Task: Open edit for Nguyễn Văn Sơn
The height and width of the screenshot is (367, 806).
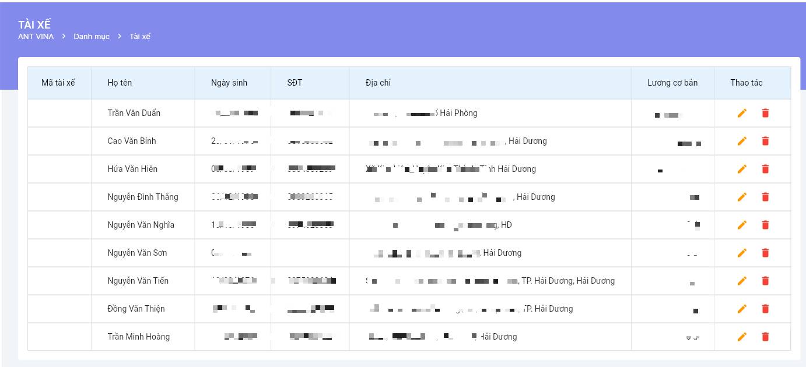Action: (x=742, y=253)
